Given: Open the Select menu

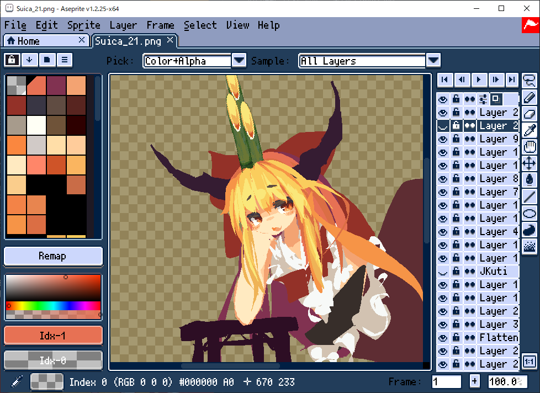Looking at the screenshot, I should pyautogui.click(x=200, y=25).
